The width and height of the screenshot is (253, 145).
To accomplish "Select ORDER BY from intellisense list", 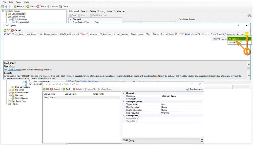I will (x=239, y=43).
